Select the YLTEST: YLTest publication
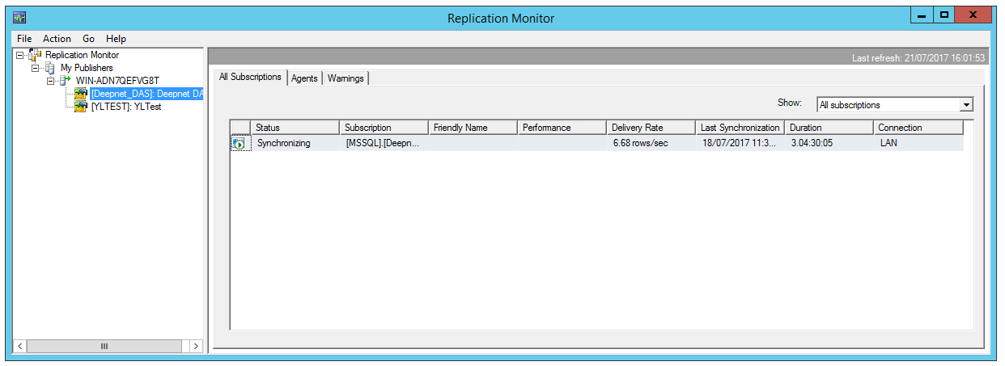The image size is (1005, 366). click(x=126, y=107)
